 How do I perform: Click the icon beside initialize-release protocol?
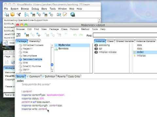click(x=96, y=52)
